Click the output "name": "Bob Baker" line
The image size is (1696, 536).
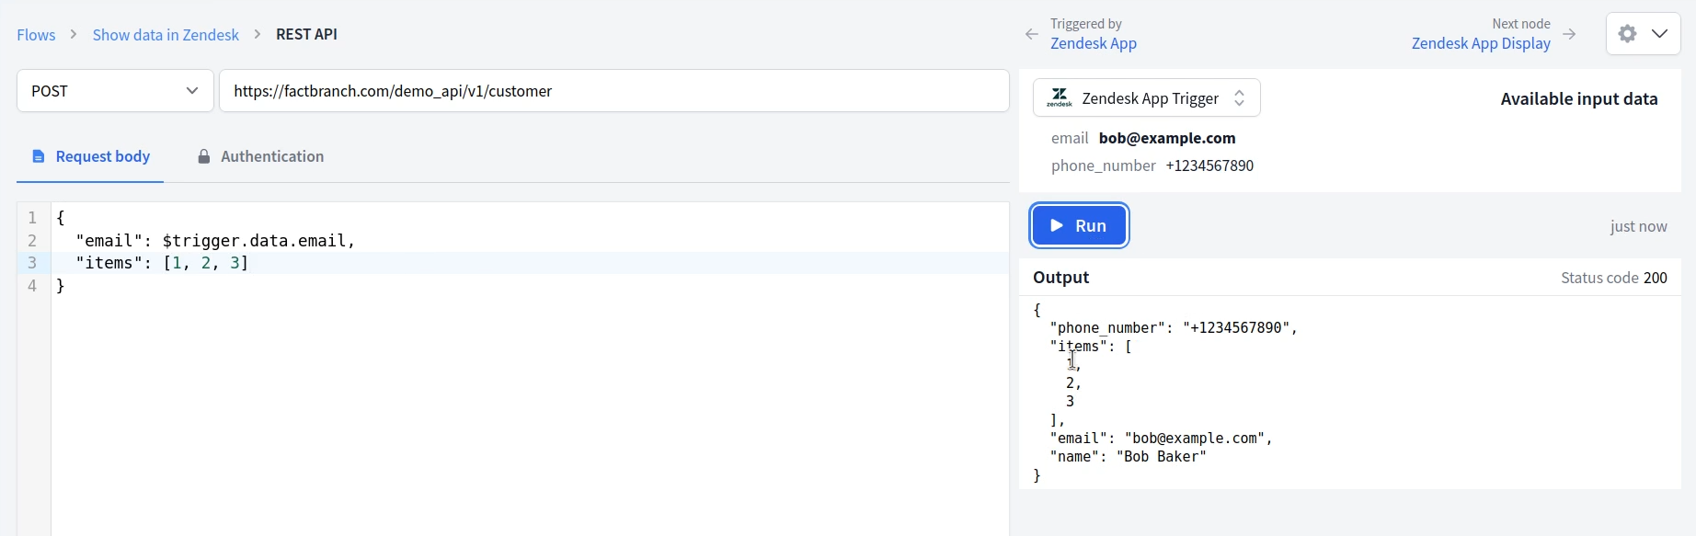click(1128, 457)
